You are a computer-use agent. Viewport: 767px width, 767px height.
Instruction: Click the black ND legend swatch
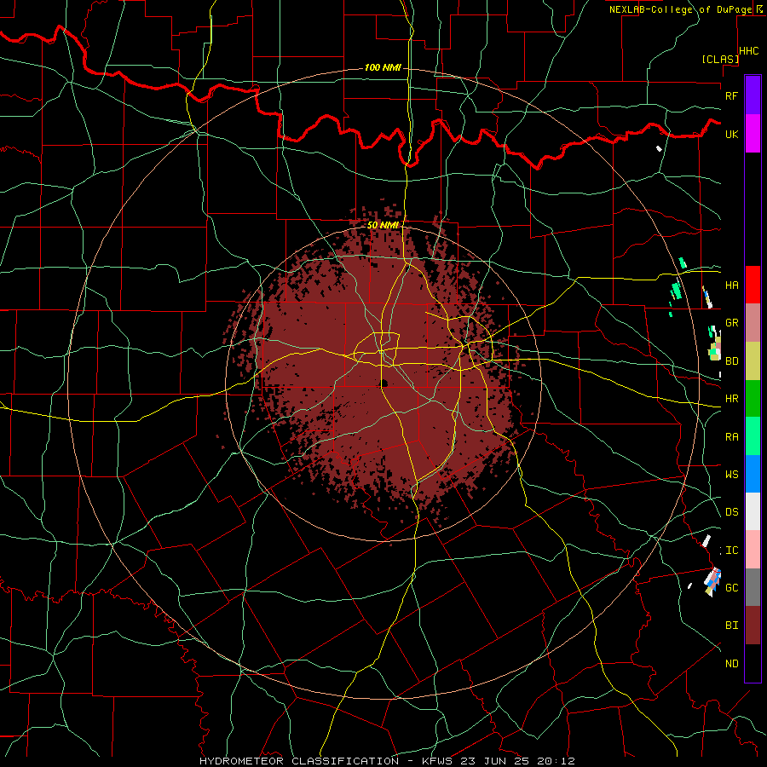click(753, 663)
